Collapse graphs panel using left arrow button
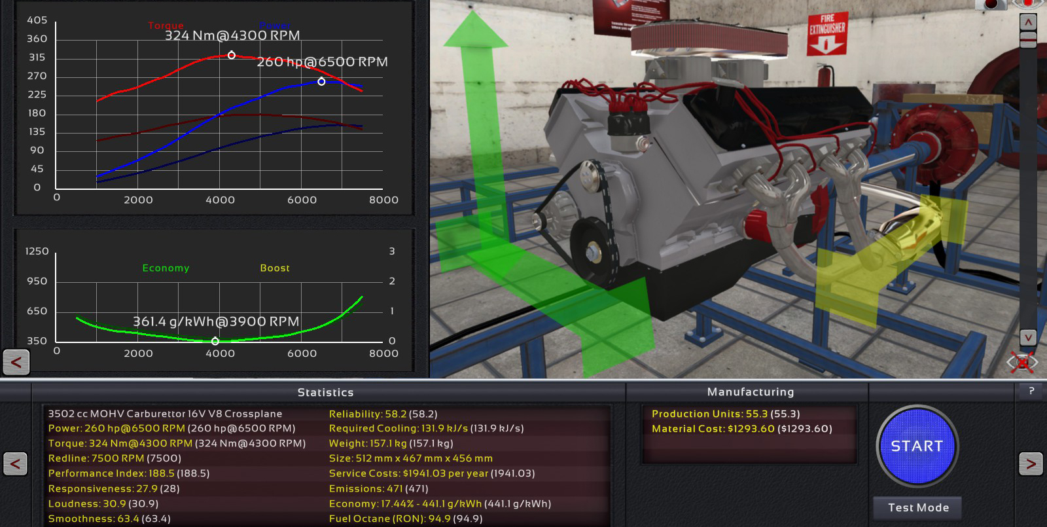The width and height of the screenshot is (1047, 527). 16,361
